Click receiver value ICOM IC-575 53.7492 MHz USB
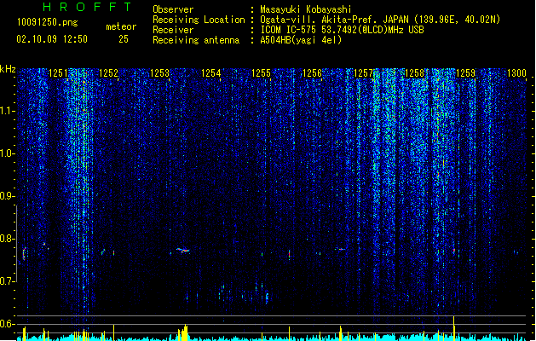This screenshot has height=341, width=536. coord(343,30)
